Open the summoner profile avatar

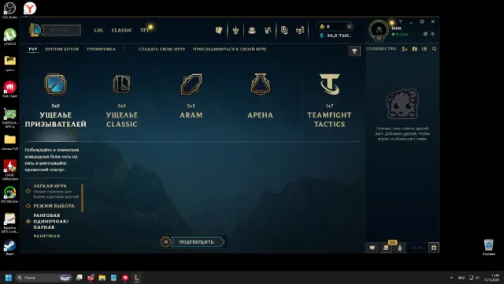379,30
